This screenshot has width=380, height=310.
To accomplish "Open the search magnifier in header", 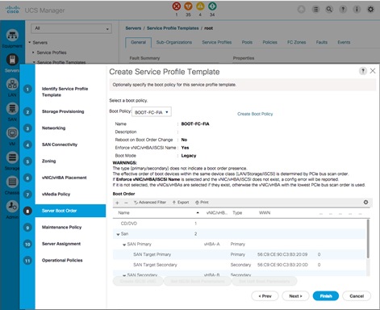I will (329, 10).
